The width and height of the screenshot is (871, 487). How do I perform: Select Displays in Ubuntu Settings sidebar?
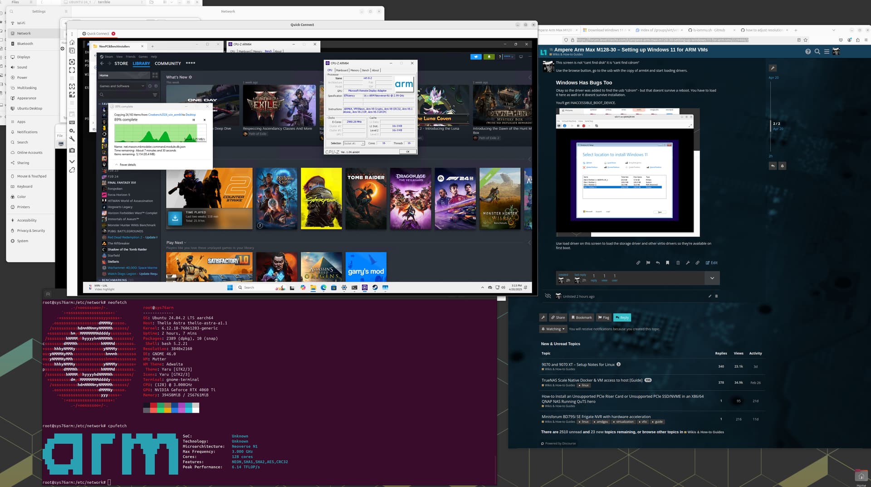[24, 57]
